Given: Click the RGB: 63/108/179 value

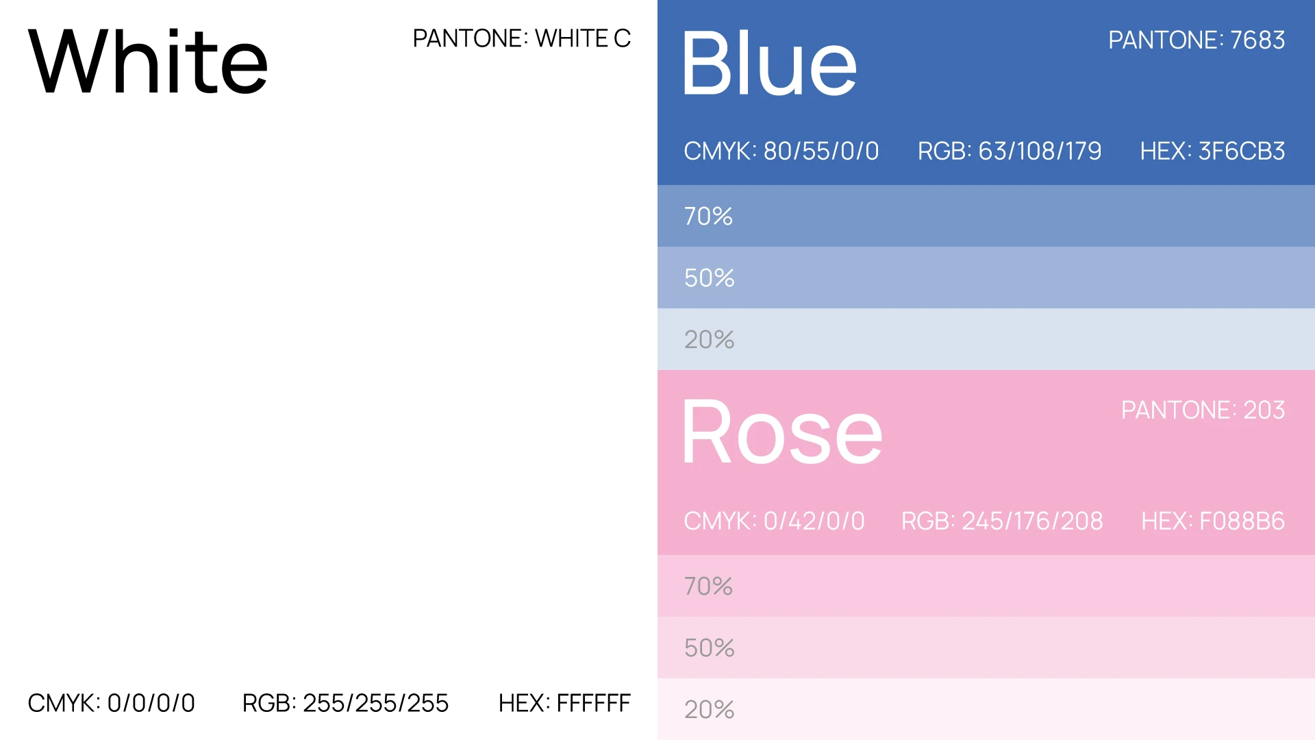Looking at the screenshot, I should (x=1009, y=151).
